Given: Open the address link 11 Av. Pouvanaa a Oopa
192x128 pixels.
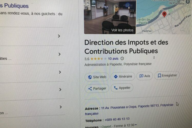Looking at the screenshot, I should tap(129, 109).
